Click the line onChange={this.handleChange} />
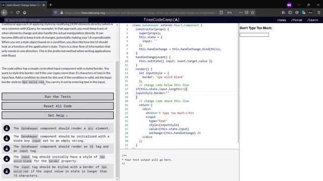Viewport: 323px width, 181px height. [x=175, y=133]
